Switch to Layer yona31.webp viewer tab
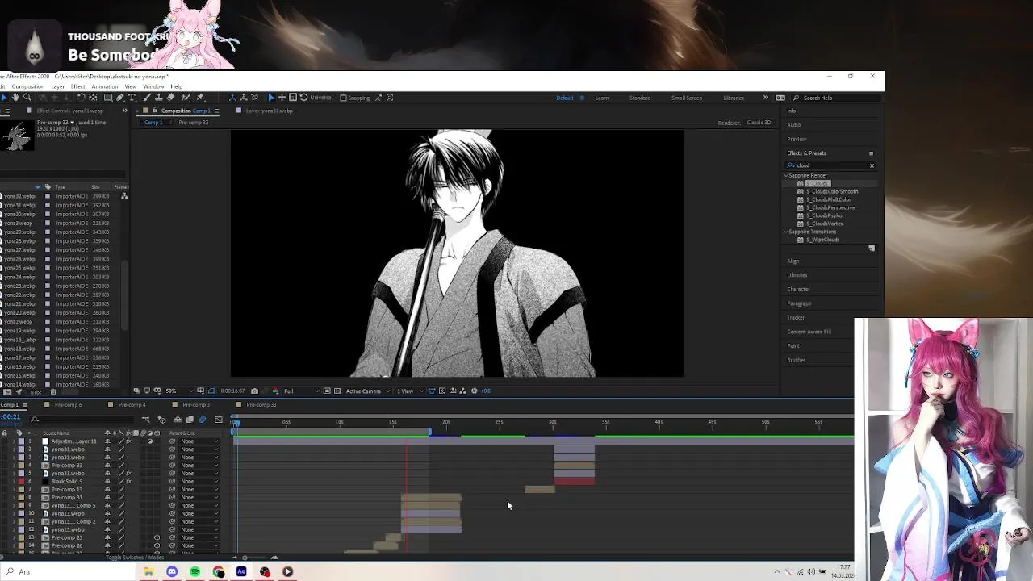This screenshot has width=1033, height=581. pos(270,111)
